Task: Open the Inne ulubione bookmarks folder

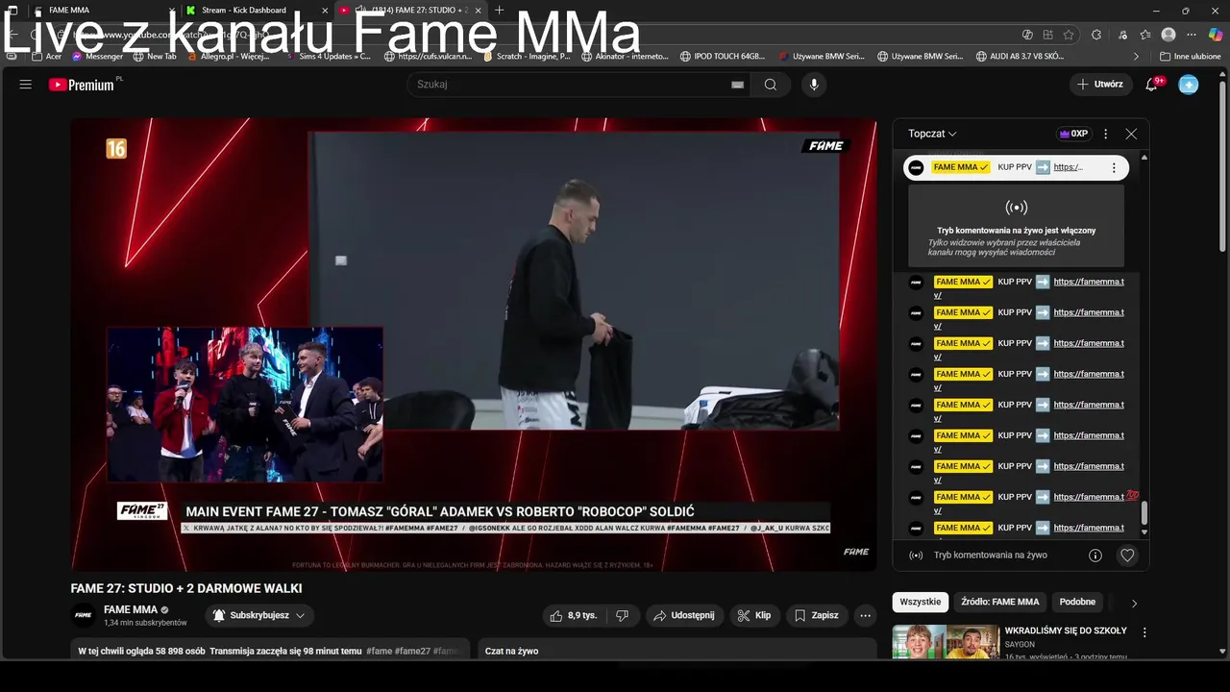Action: pos(1191,57)
